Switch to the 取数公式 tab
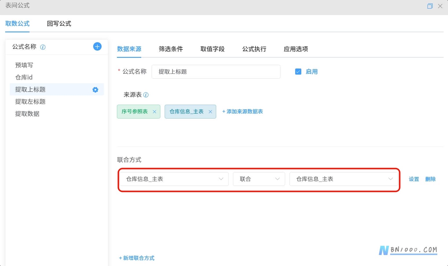This screenshot has height=266, width=448. click(17, 24)
